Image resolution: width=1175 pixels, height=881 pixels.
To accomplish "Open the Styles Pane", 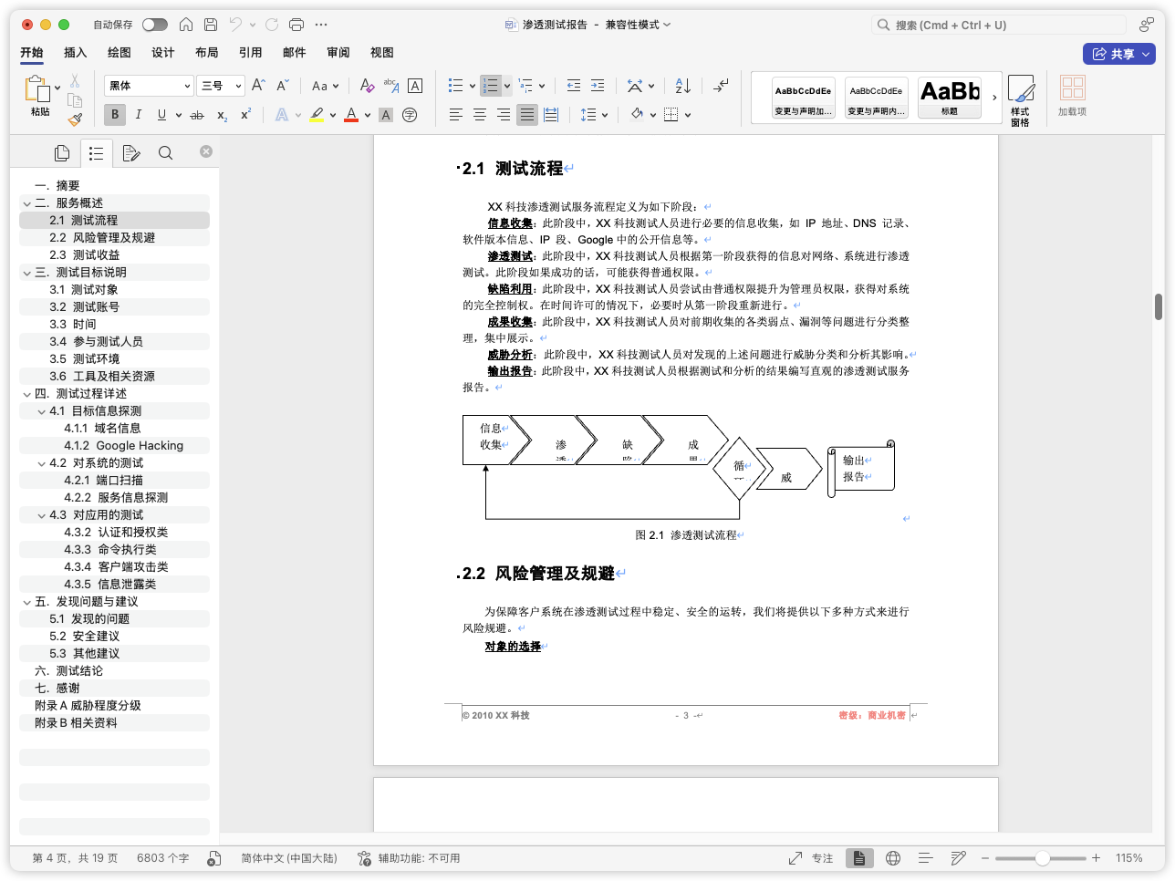I will pos(1020,99).
